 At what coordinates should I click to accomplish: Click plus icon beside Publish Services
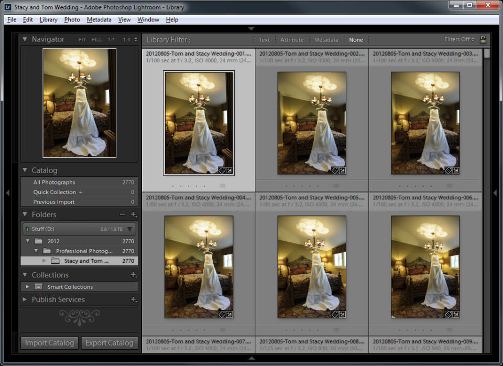click(x=133, y=299)
